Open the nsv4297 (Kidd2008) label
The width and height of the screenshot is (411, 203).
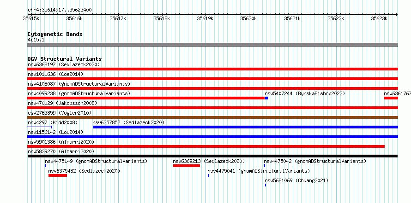(x=53, y=122)
